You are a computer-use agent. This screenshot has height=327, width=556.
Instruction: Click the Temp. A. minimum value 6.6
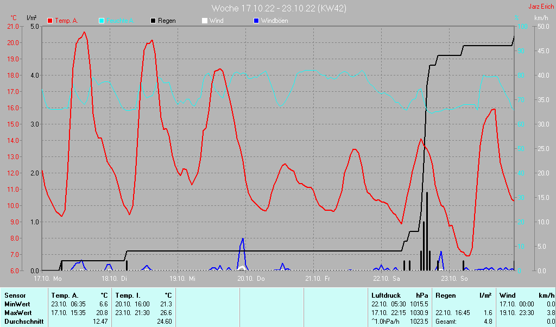click(104, 304)
